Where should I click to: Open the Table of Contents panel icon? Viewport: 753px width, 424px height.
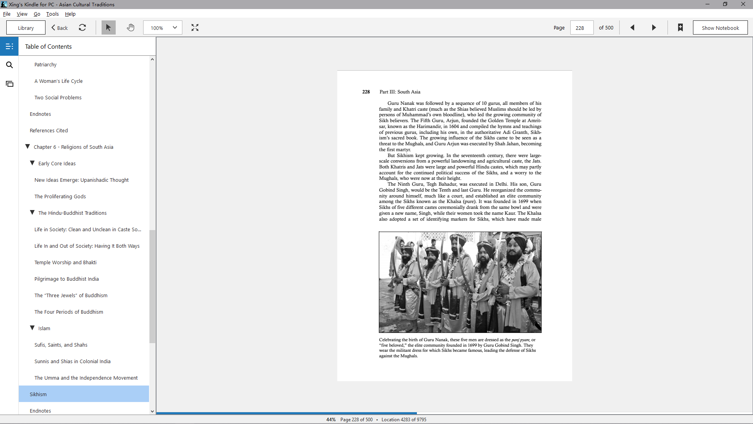(9, 46)
